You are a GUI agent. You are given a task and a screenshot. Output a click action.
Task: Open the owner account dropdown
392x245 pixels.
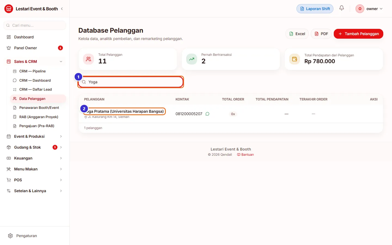[369, 9]
